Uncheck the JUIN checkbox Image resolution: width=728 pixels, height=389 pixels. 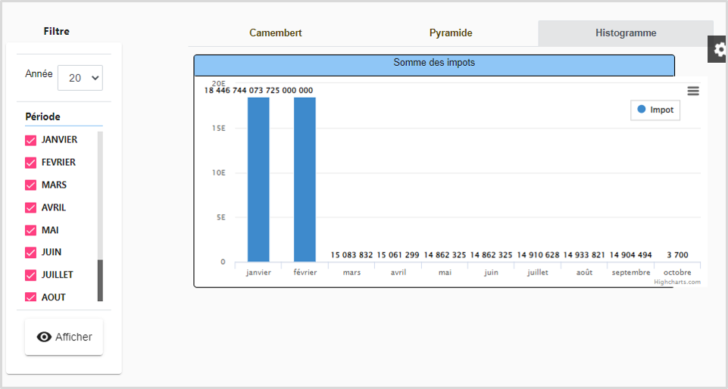(30, 252)
